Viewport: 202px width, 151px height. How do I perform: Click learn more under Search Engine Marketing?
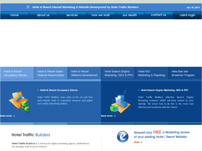click(108, 116)
